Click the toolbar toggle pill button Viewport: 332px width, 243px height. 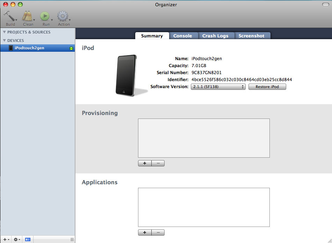click(x=325, y=5)
